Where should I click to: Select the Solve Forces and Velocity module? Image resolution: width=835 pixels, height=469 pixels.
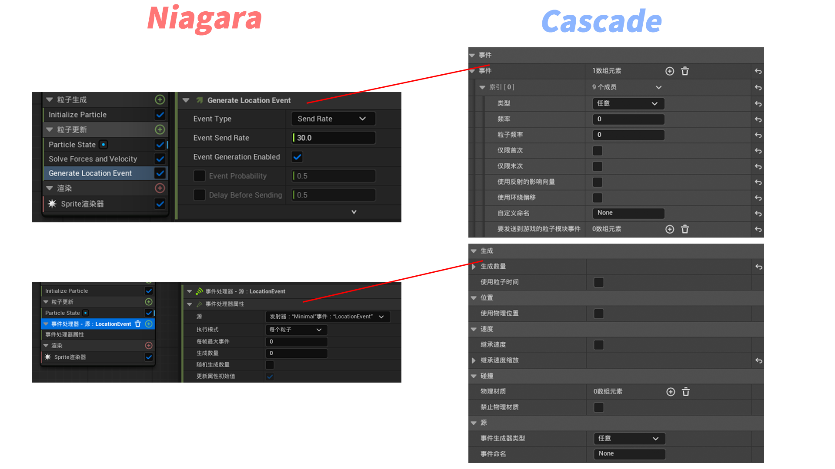point(93,159)
